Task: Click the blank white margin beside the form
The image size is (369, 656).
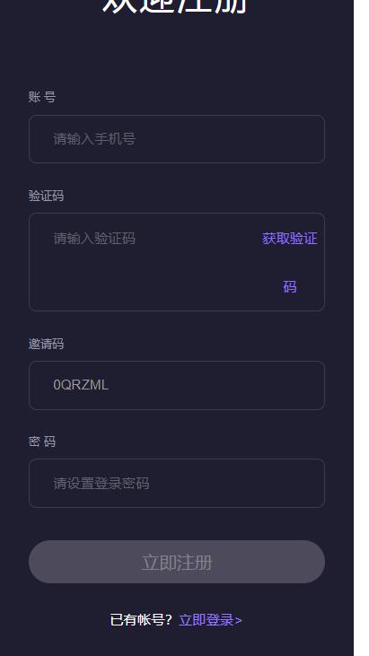Action: pyautogui.click(x=361, y=328)
